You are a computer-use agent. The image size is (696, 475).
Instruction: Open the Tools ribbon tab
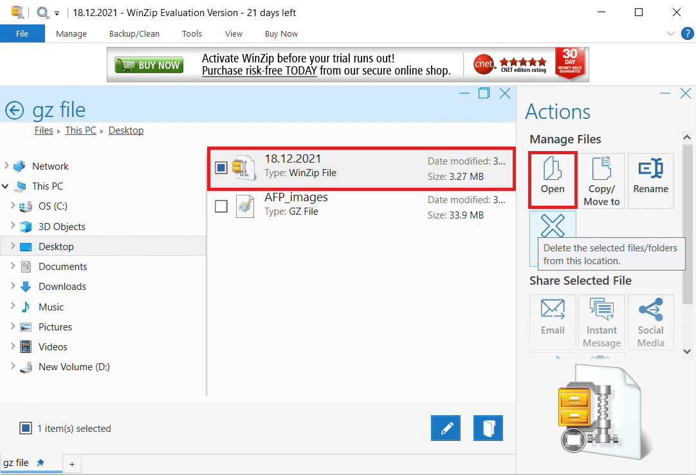click(x=191, y=33)
